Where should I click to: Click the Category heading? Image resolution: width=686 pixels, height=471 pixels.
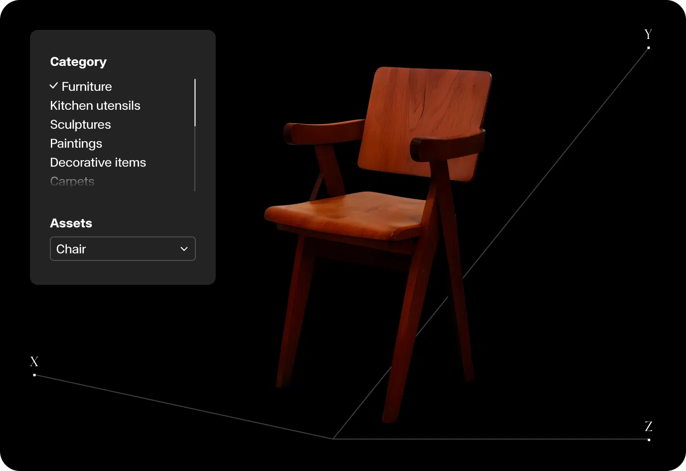click(x=78, y=61)
